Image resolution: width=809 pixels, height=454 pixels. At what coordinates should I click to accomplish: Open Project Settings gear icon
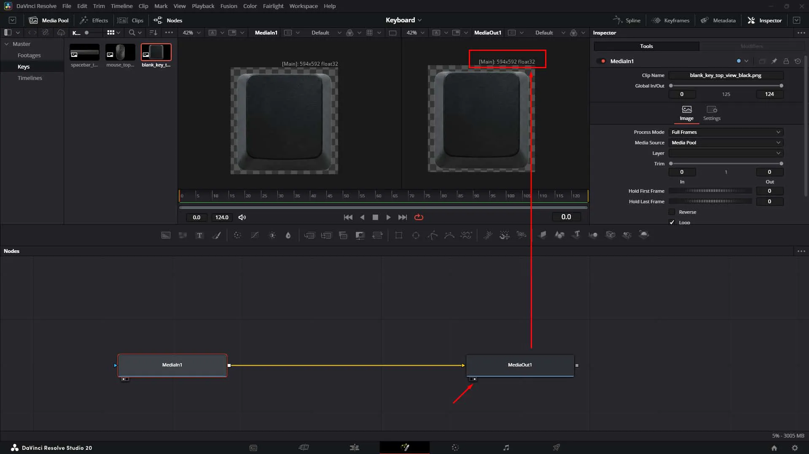click(795, 448)
